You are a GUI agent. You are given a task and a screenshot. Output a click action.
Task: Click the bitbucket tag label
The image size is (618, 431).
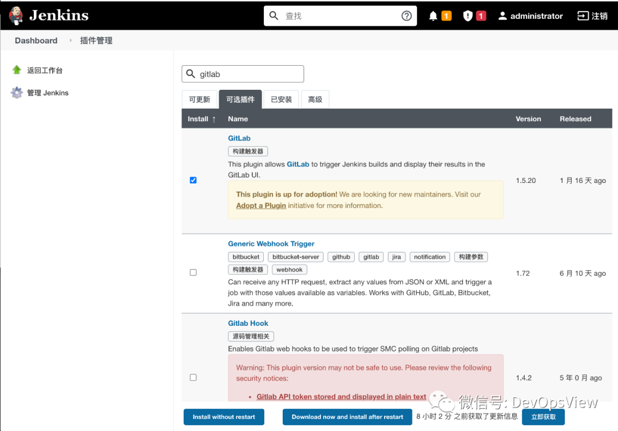pyautogui.click(x=246, y=257)
